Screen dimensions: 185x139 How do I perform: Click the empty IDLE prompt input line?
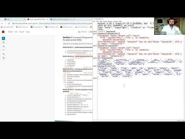[140, 78]
